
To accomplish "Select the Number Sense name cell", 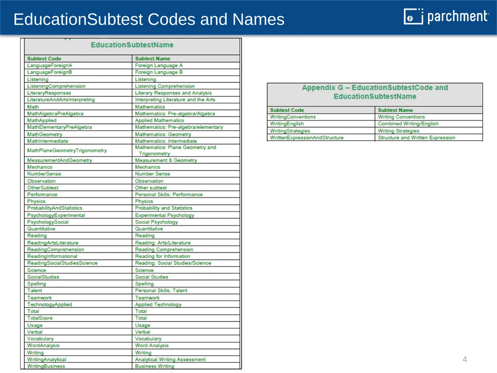I will tap(186, 174).
